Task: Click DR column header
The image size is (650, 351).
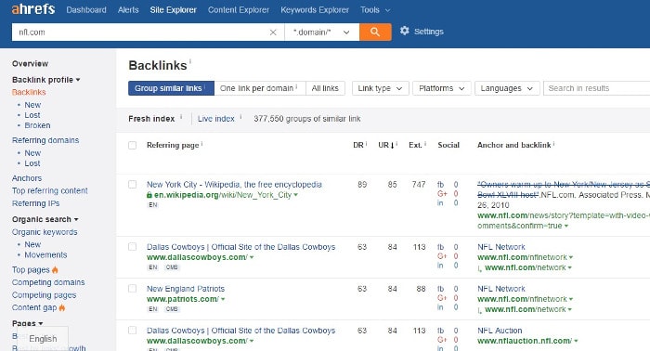Action: coord(358,145)
